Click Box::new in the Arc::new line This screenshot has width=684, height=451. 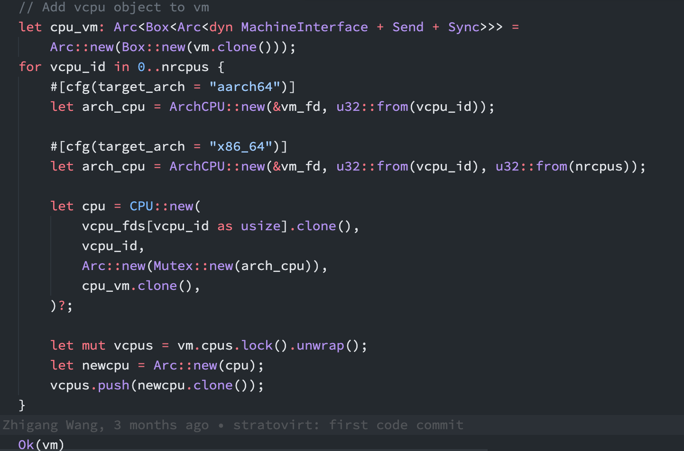tap(154, 47)
